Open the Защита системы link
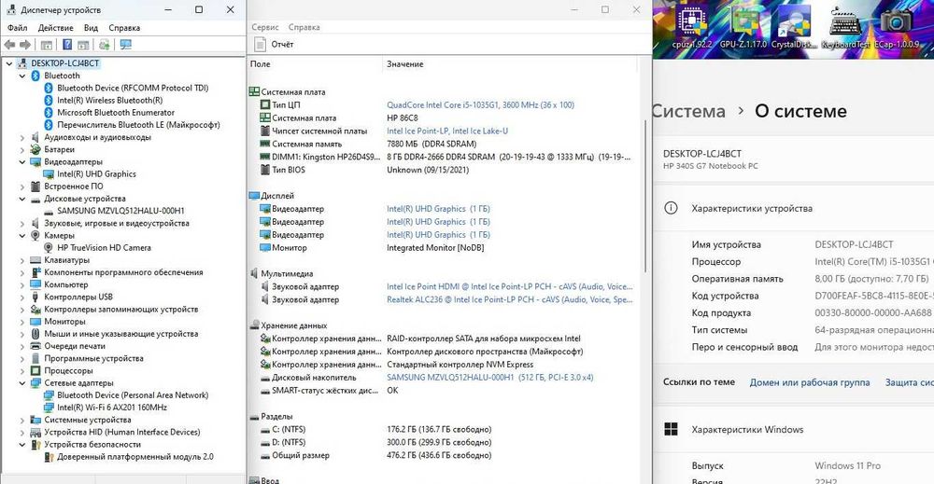Screen dimensions: 934x484 click(909, 382)
